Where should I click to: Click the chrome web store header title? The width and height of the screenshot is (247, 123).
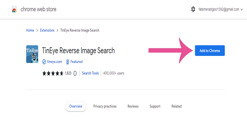point(38,9)
